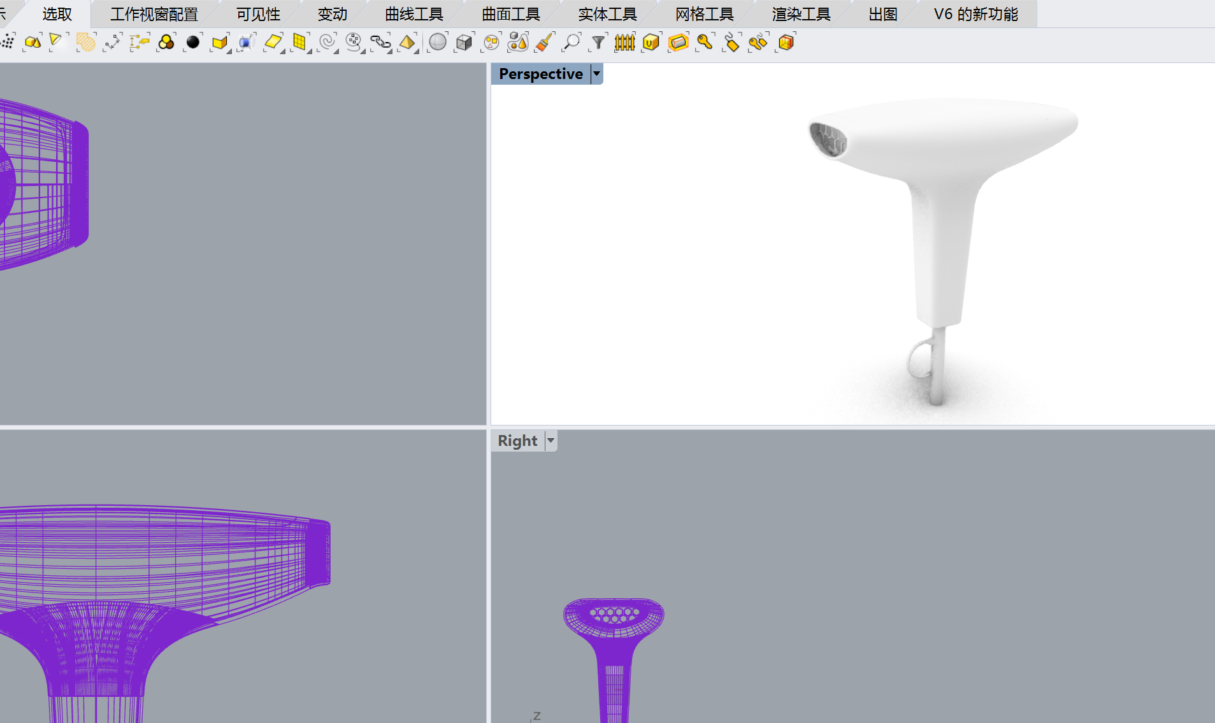
Task: Click the single key selection icon
Action: click(705, 43)
